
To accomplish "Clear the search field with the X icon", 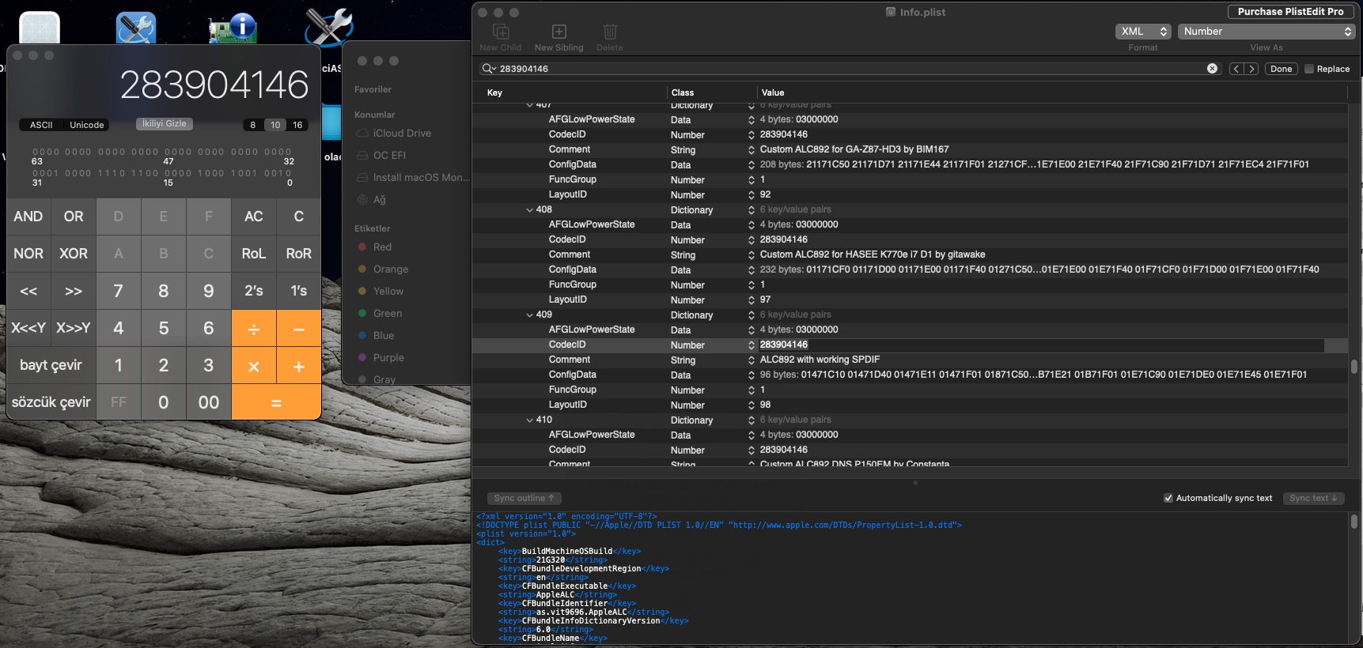I will pos(1212,69).
